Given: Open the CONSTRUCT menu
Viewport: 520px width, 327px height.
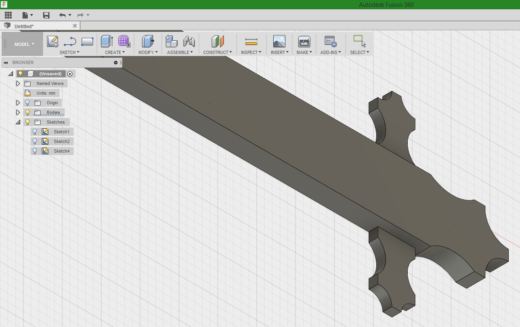Looking at the screenshot, I should click(x=217, y=52).
